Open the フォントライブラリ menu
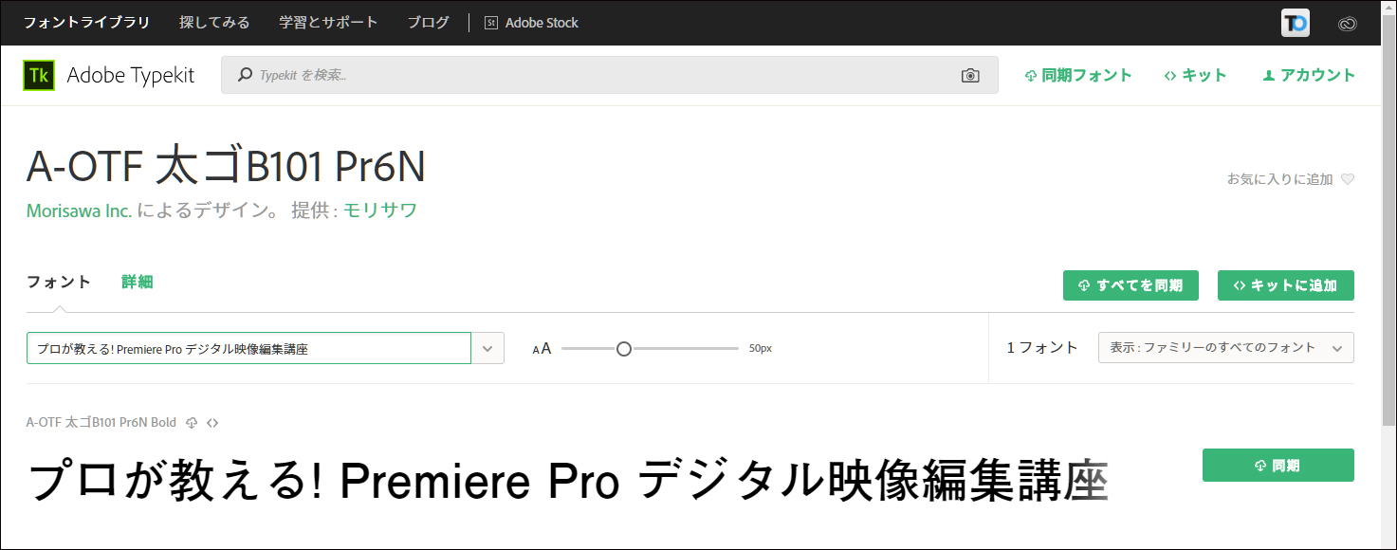Viewport: 1397px width, 550px height. 87,23
